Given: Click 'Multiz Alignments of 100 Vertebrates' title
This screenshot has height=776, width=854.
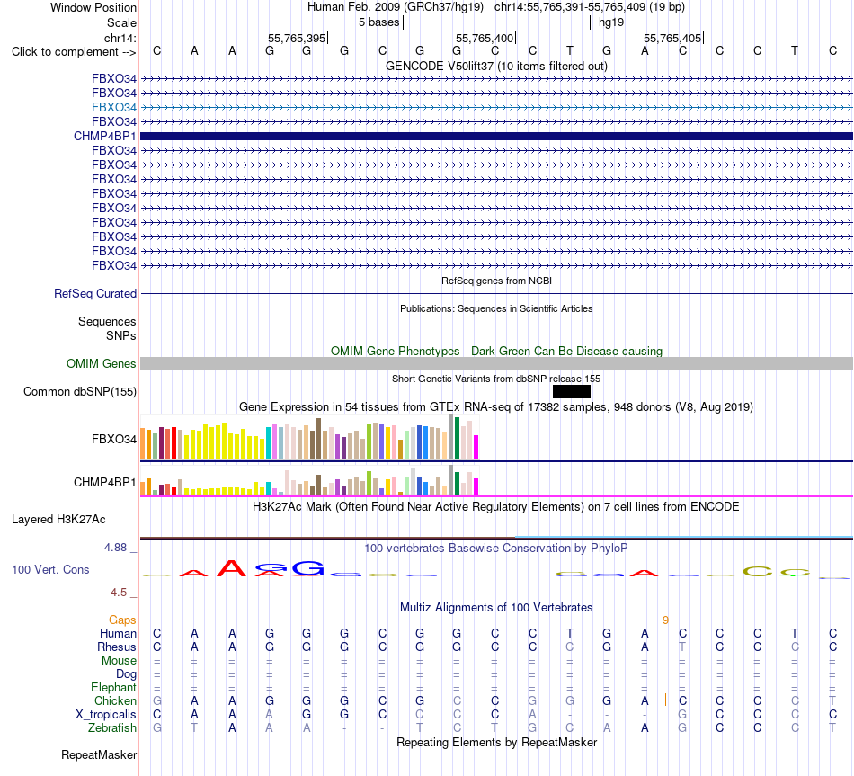Looking at the screenshot, I should tap(496, 608).
